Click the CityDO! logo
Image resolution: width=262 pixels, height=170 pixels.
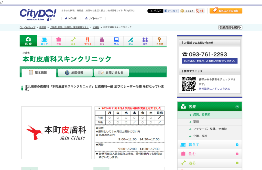[38, 15]
